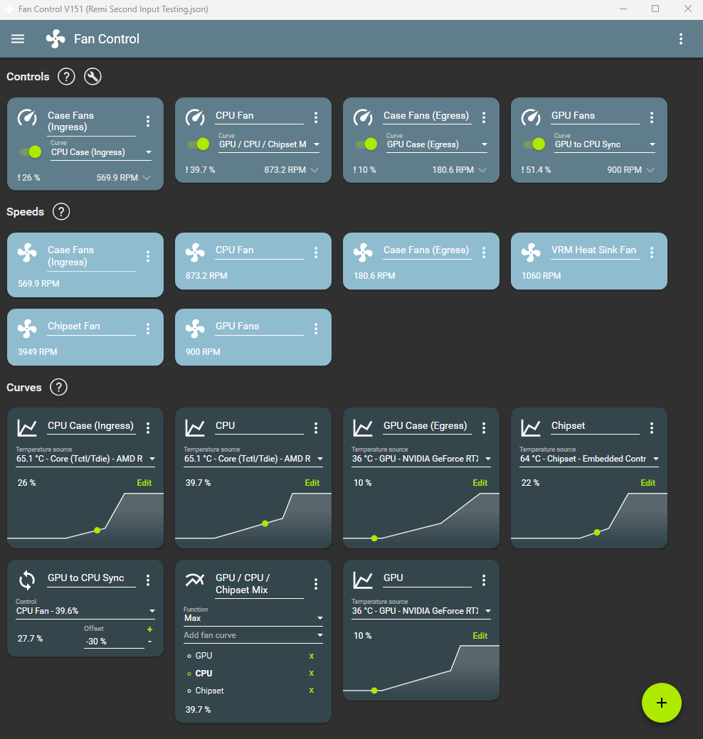Click the gauge icon on Case Fans (Ingress)

26,118
